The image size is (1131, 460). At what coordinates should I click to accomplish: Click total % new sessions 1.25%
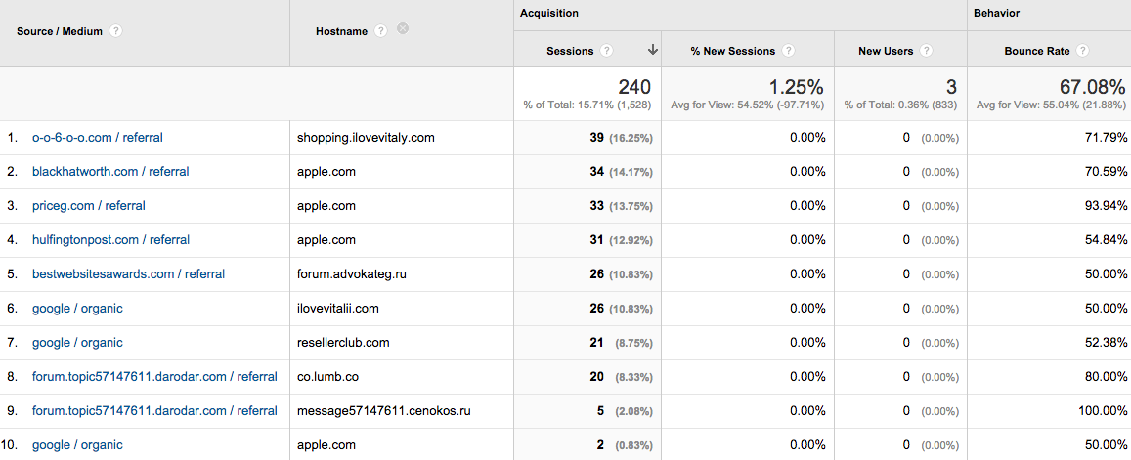(795, 87)
